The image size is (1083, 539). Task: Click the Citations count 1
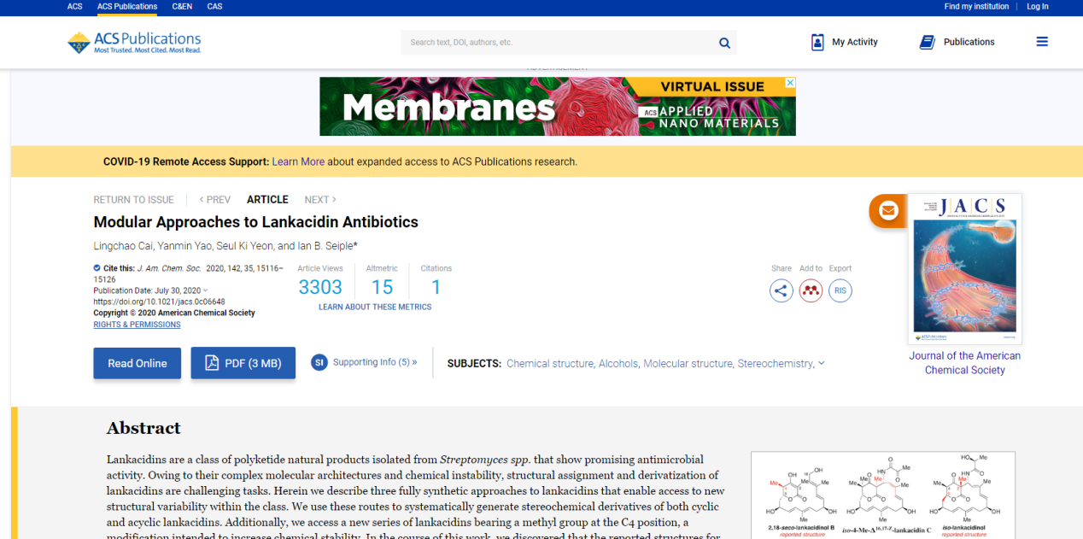[436, 287]
